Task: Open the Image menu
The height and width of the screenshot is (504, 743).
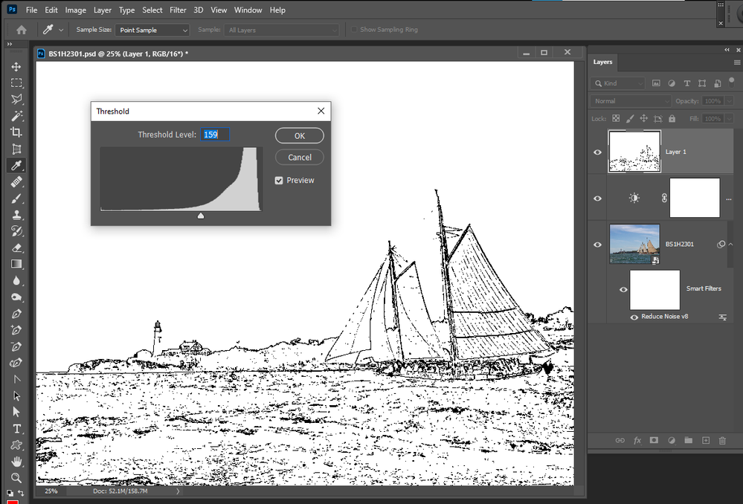Action: tap(75, 10)
